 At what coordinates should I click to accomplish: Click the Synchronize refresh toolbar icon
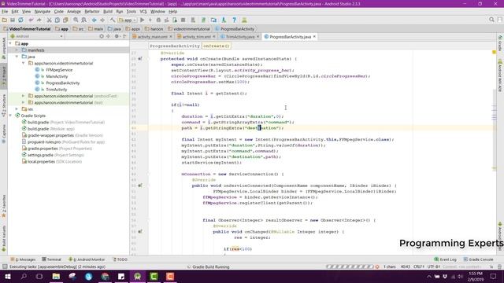click(x=21, y=20)
